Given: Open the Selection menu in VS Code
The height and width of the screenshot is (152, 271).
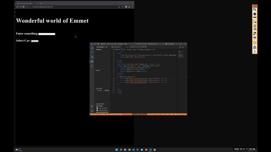Looking at the screenshot, I should [x=103, y=44].
